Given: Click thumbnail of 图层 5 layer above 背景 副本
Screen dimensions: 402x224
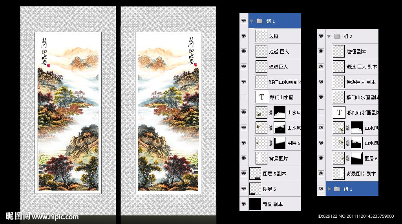Looking at the screenshot, I should coord(255,189).
